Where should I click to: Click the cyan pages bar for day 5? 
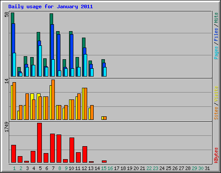pos(40,61)
